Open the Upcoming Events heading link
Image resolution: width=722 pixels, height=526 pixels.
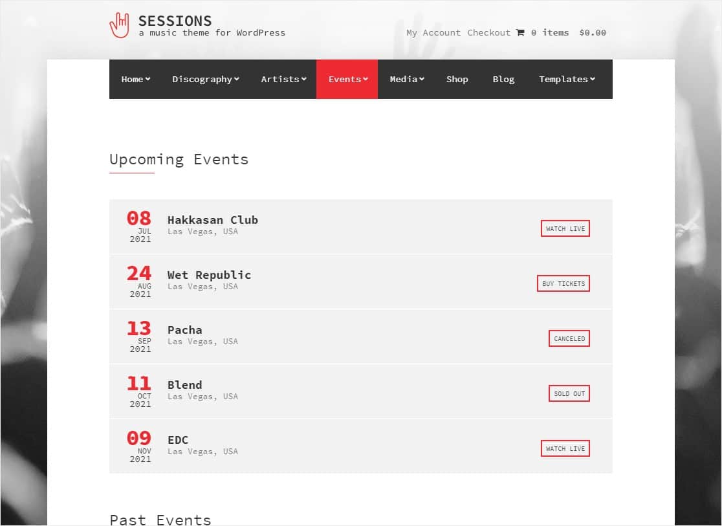pos(179,159)
